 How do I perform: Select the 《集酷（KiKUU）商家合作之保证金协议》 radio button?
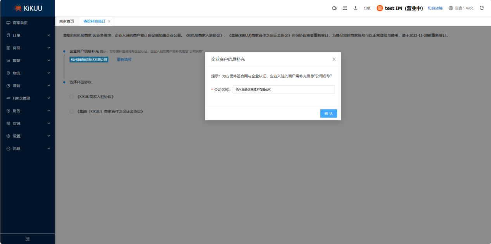(x=71, y=111)
